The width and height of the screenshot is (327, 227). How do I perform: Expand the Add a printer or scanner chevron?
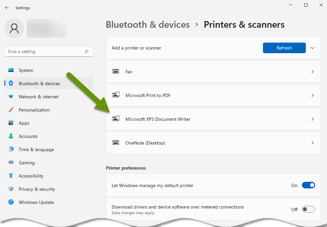[312, 48]
